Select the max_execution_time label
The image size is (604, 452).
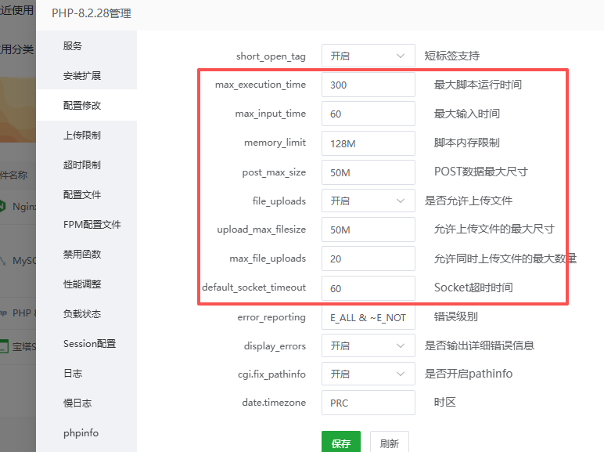(x=261, y=85)
